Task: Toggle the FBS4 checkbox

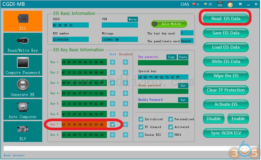Action: (171, 135)
